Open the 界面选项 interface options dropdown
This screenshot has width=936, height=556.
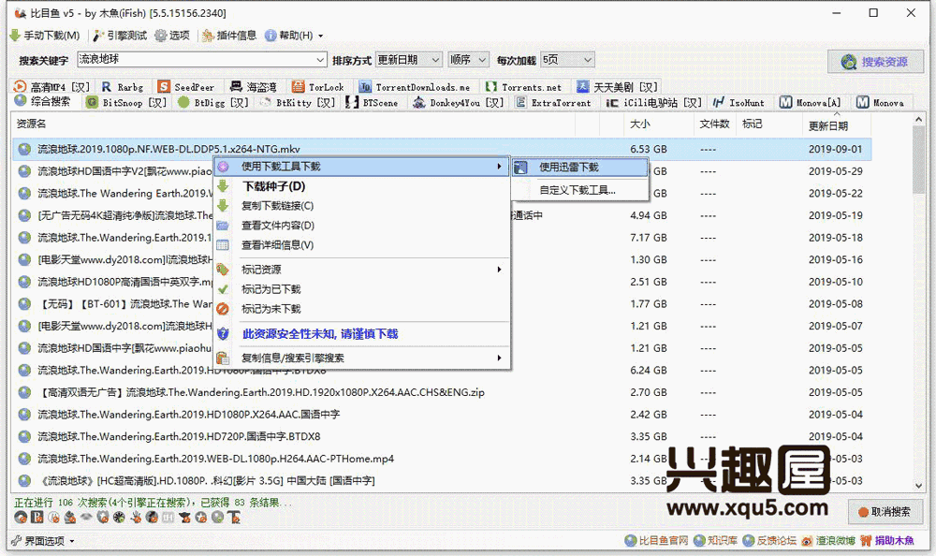click(43, 541)
